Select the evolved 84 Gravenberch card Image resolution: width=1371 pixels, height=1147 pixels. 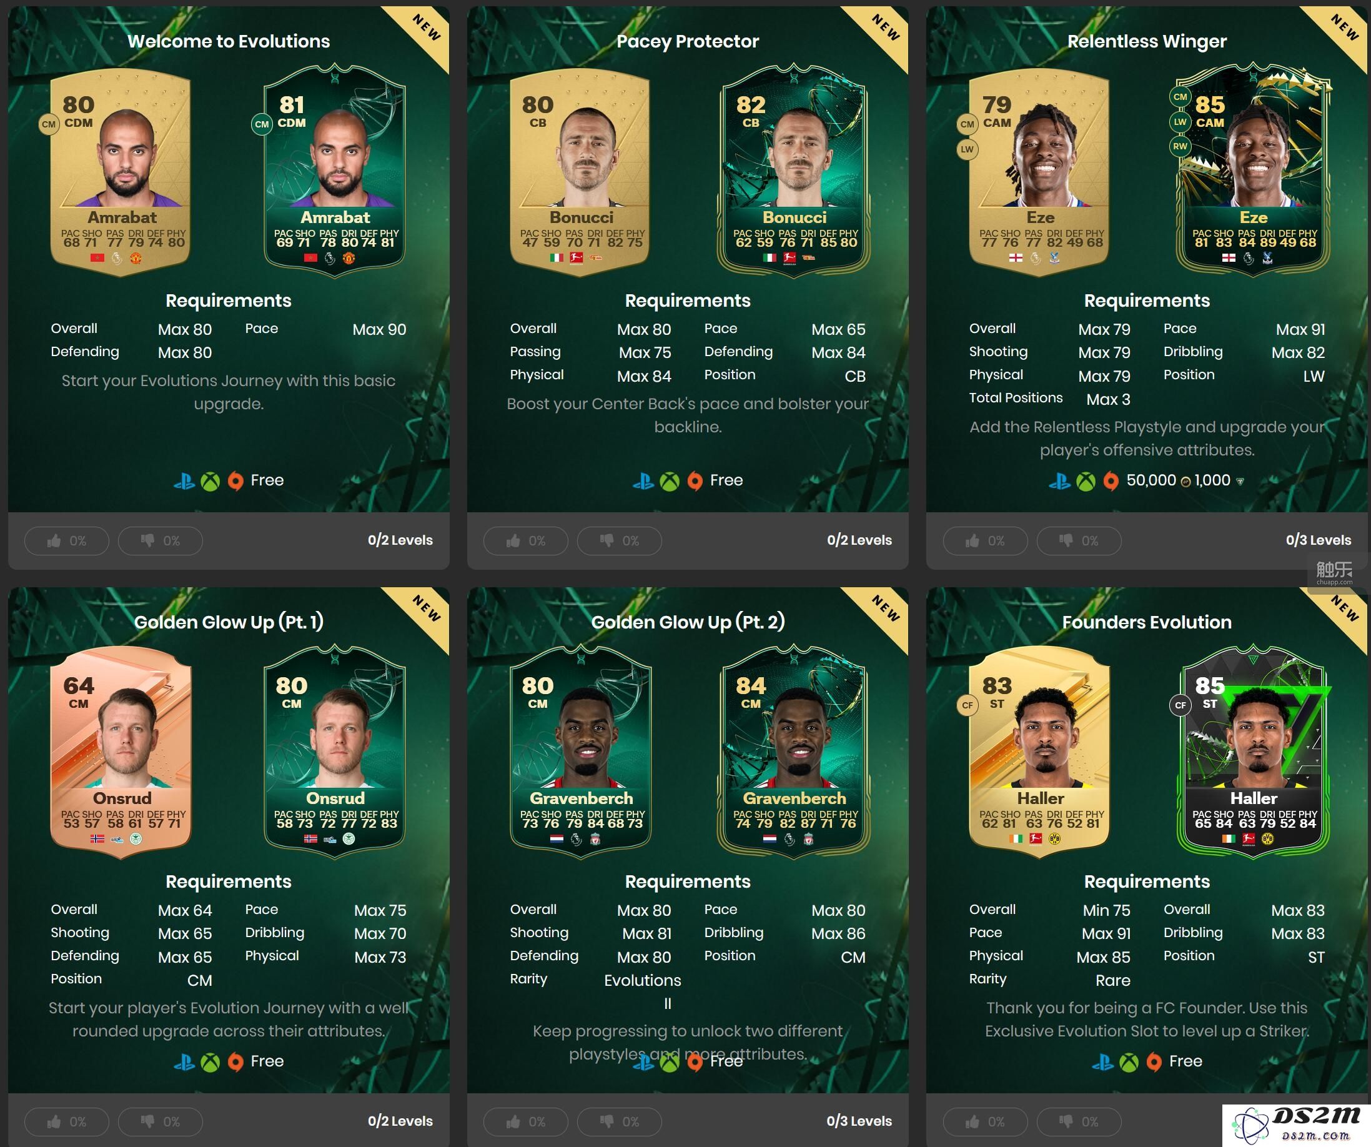(794, 751)
